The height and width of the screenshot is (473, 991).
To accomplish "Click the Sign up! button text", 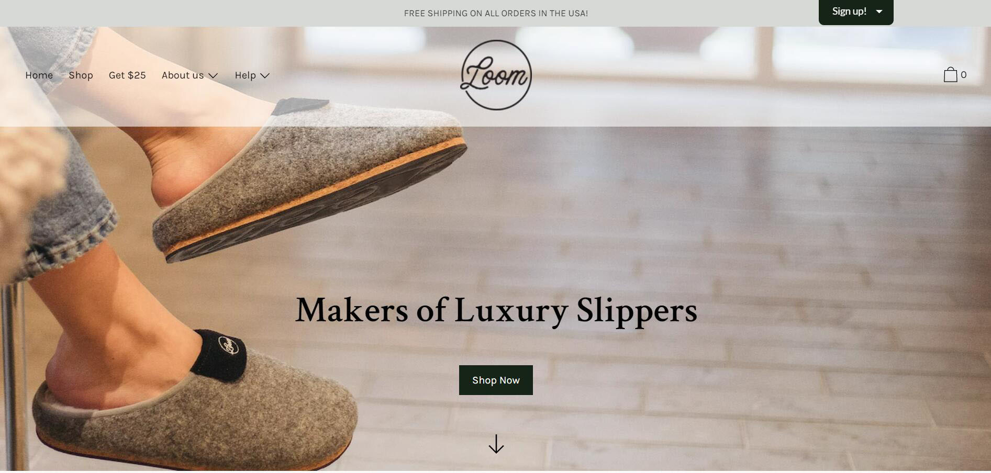I will 849,12.
